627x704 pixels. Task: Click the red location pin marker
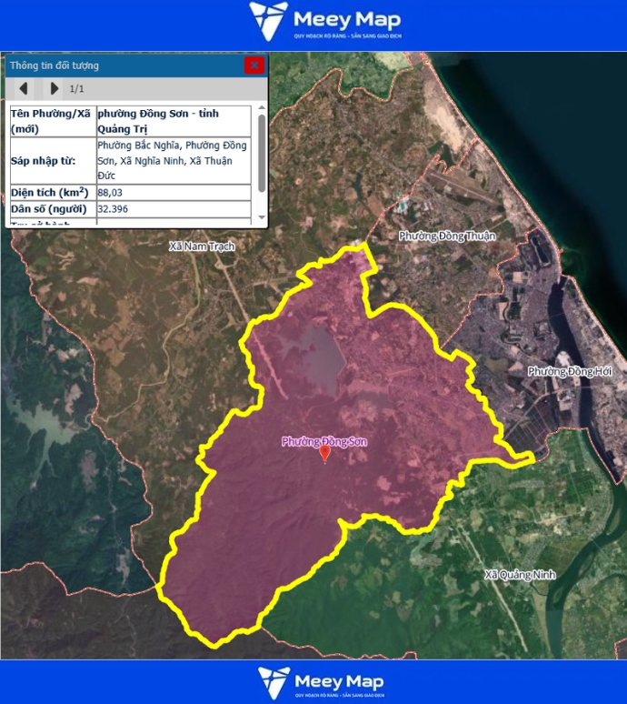(325, 454)
